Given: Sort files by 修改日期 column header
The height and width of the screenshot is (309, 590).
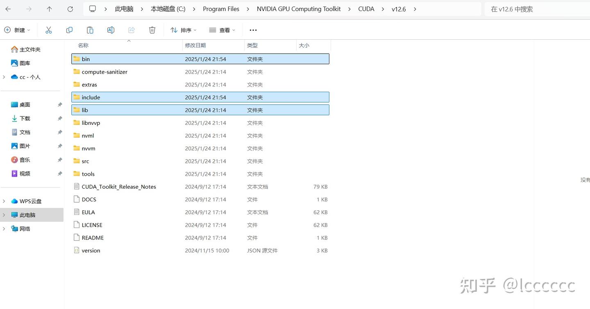Looking at the screenshot, I should tap(195, 45).
